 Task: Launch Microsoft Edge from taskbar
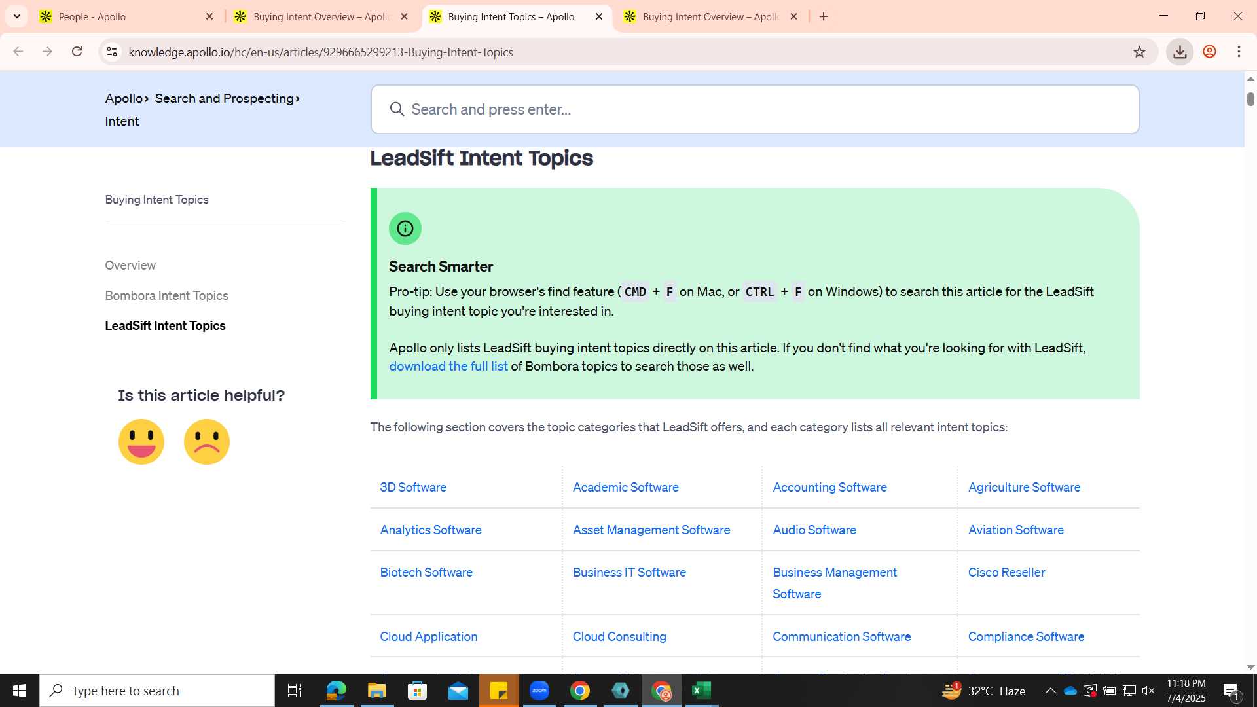tap(336, 691)
